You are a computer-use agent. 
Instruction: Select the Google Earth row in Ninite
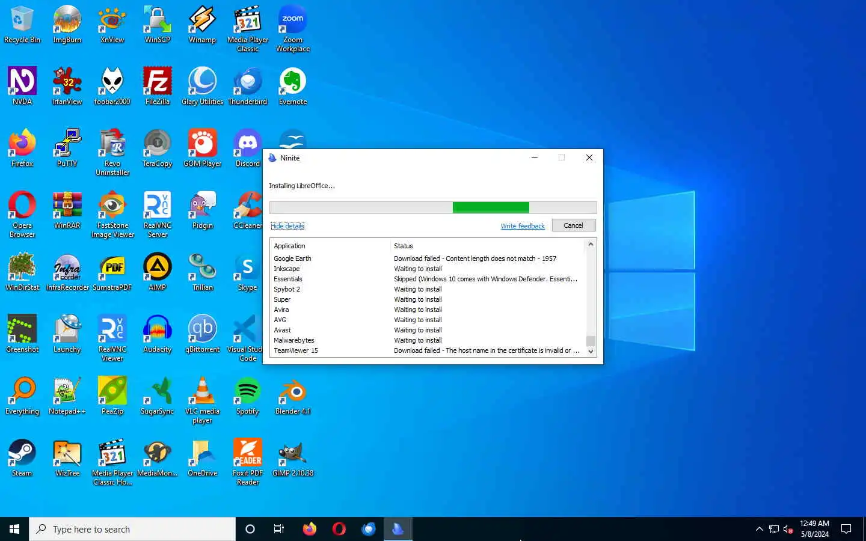(x=428, y=258)
